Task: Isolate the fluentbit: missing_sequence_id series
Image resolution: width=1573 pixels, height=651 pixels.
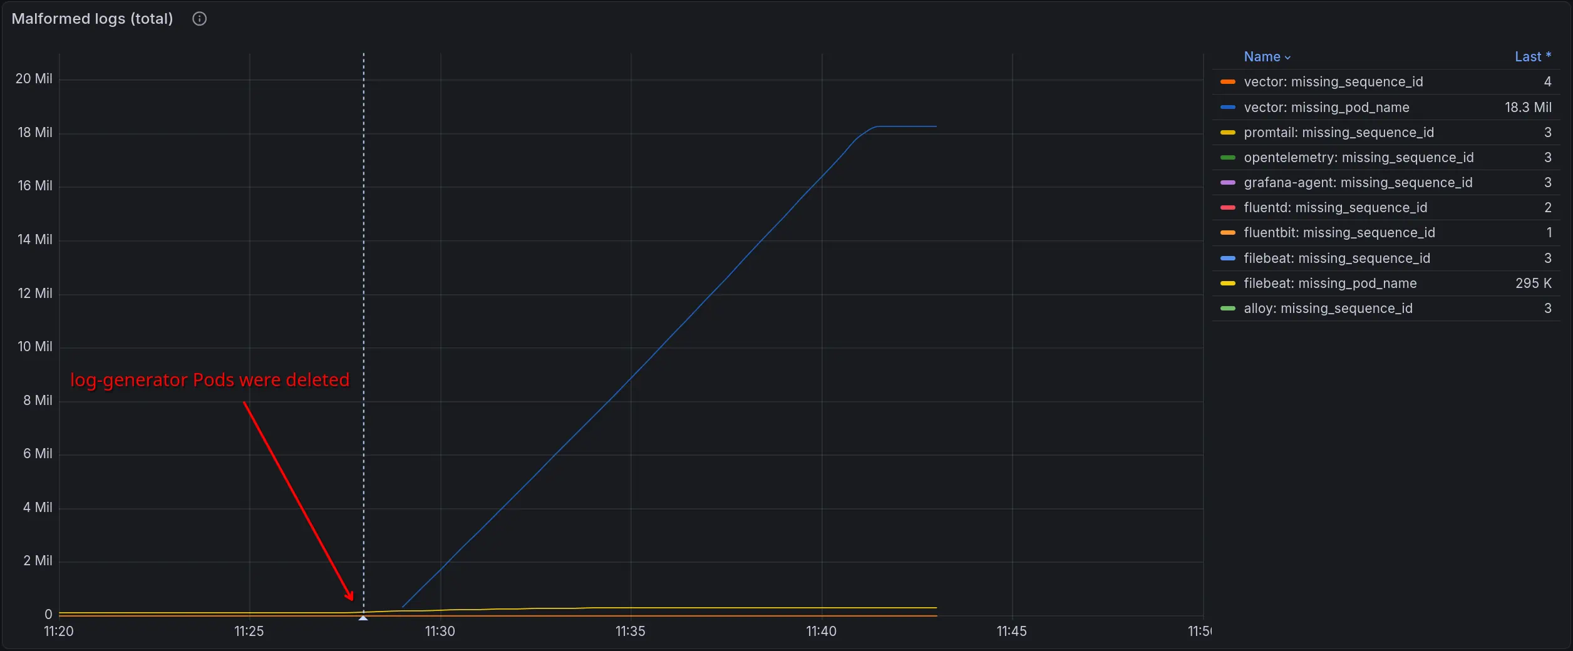Action: 1339,233
